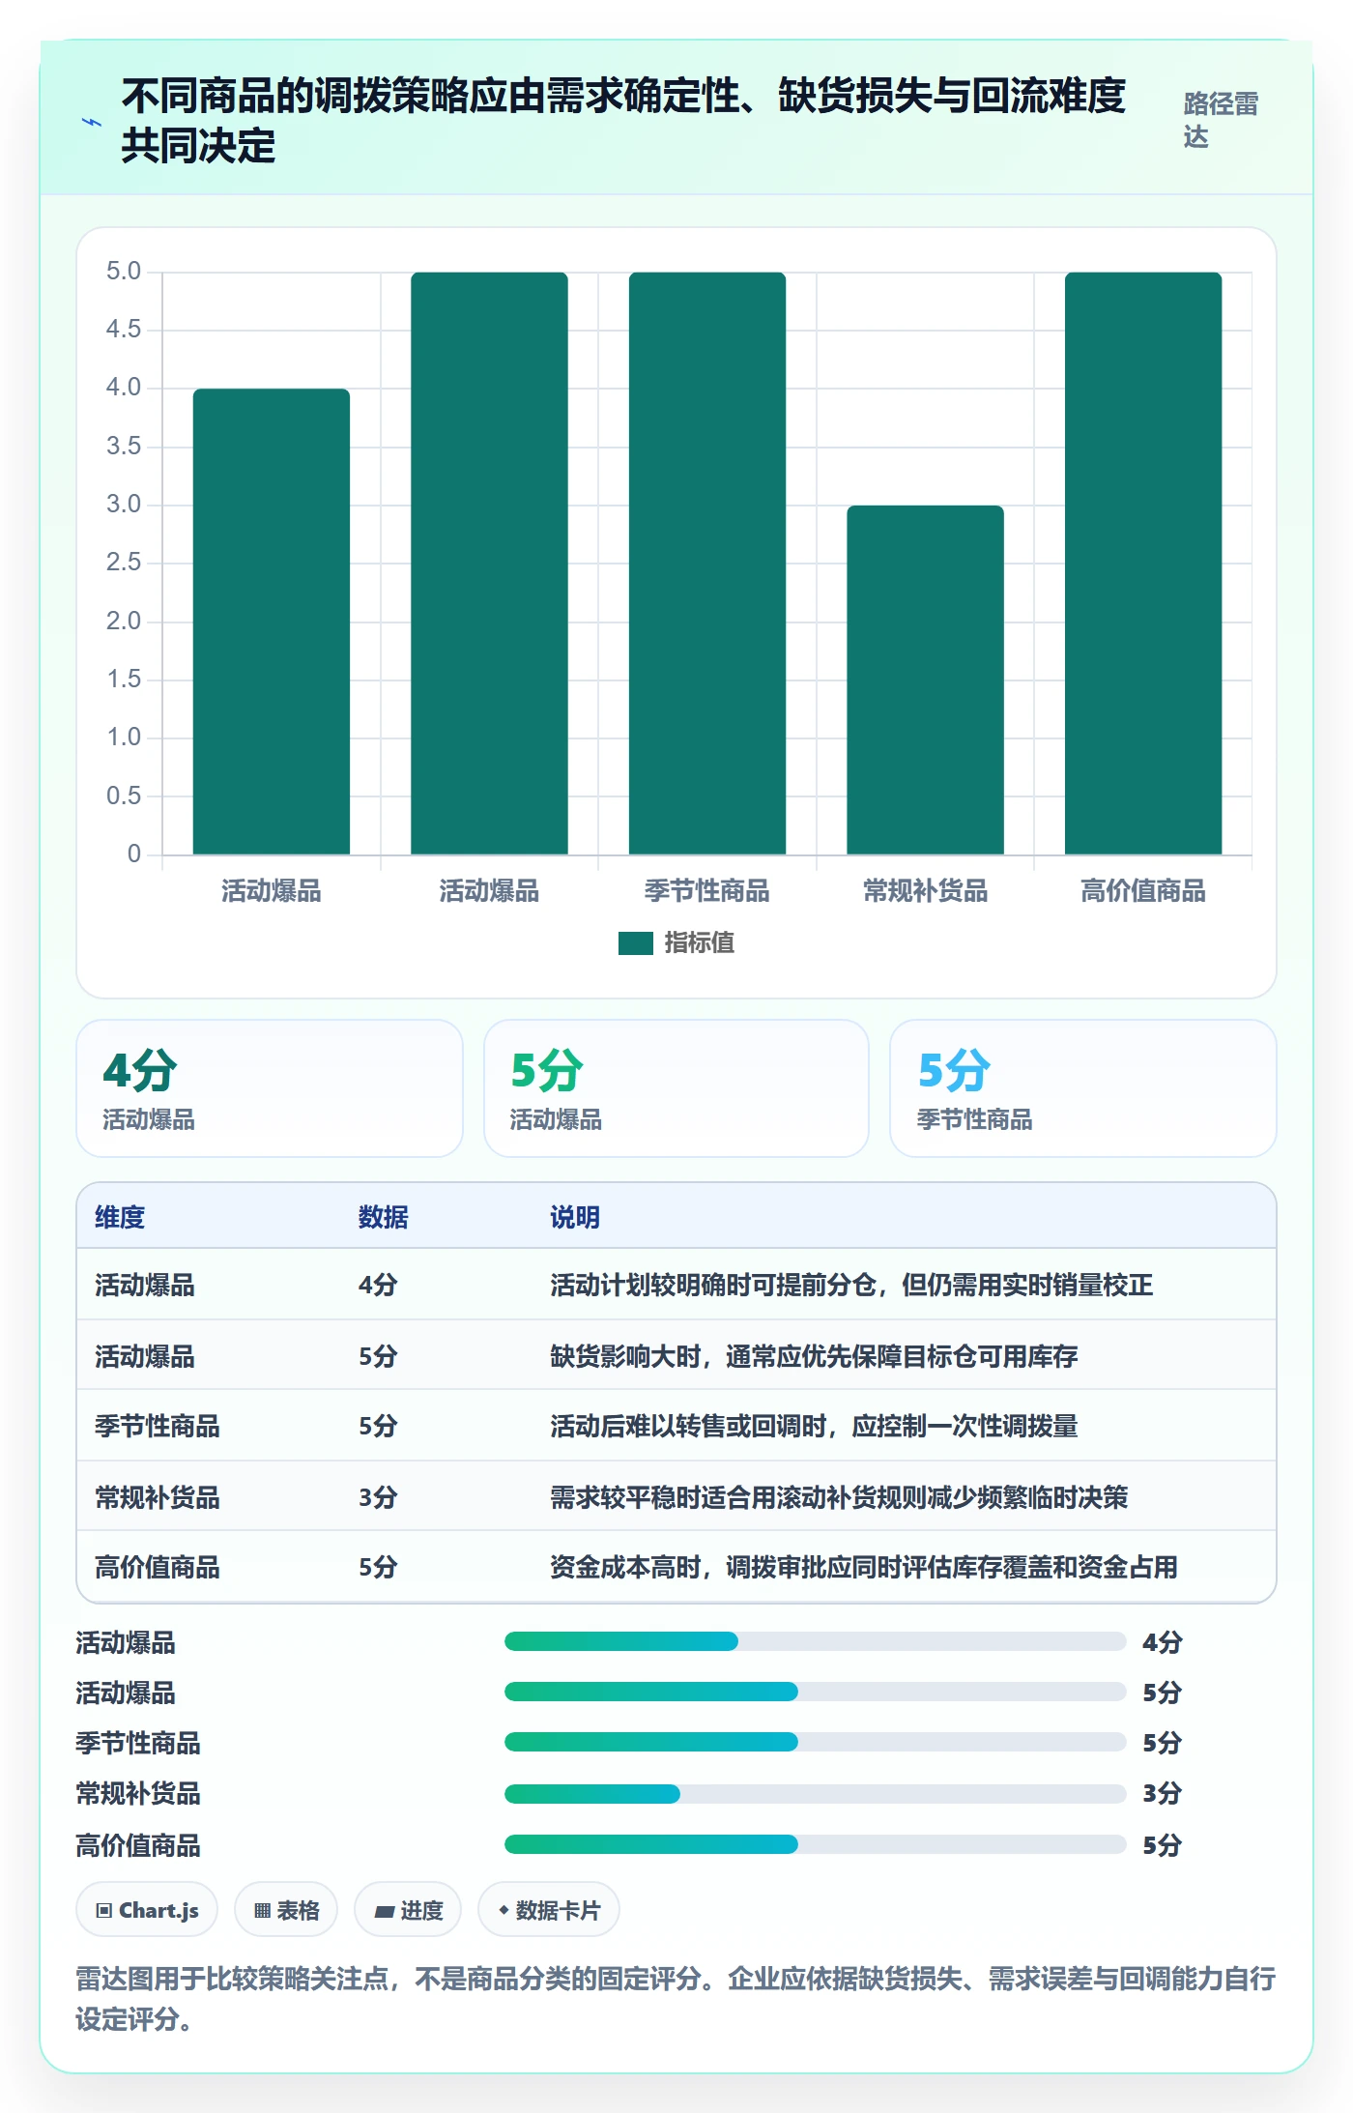This screenshot has height=2113, width=1353.
Task: Click the 常规补货品 bar in the chart
Action: (x=925, y=680)
